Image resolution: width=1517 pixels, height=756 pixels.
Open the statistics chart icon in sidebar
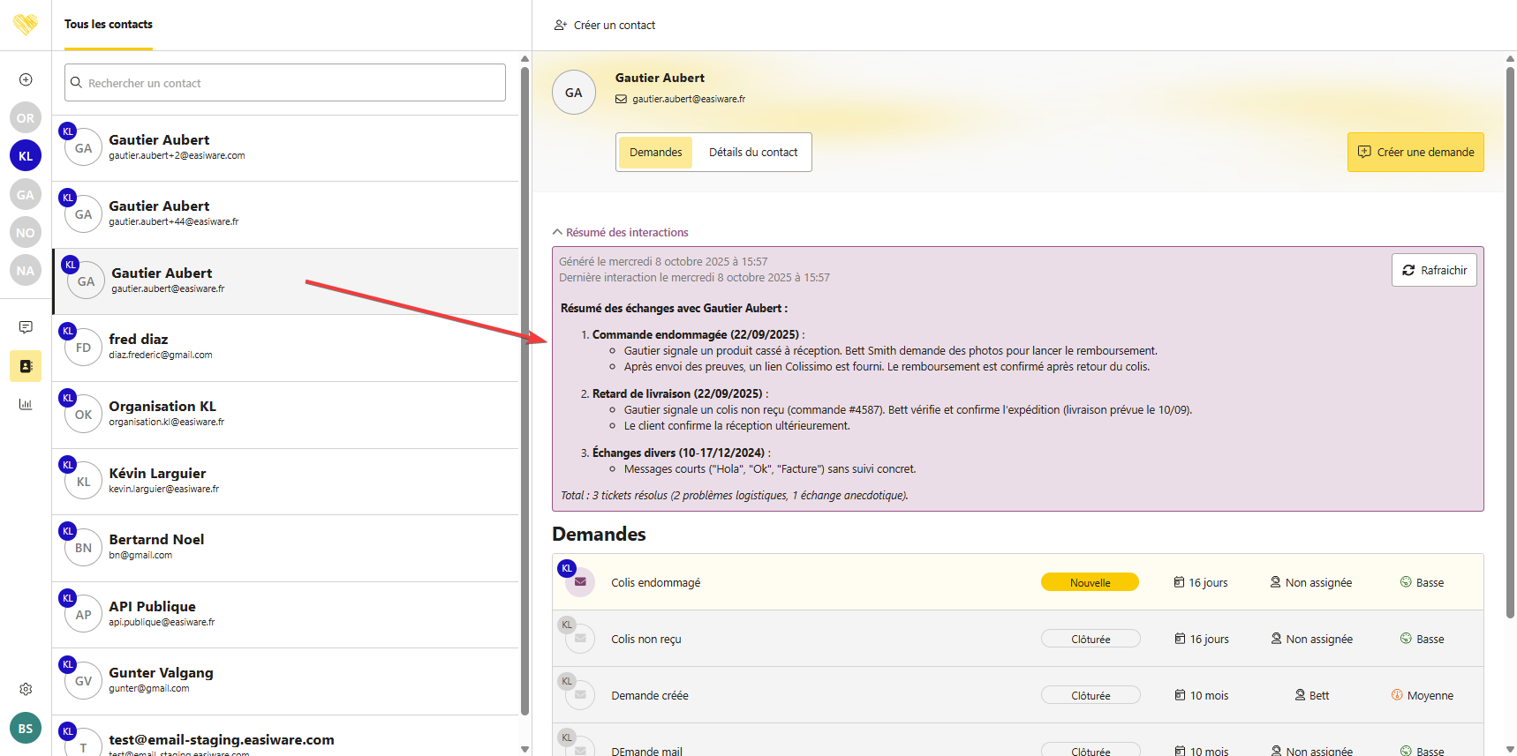click(x=26, y=404)
